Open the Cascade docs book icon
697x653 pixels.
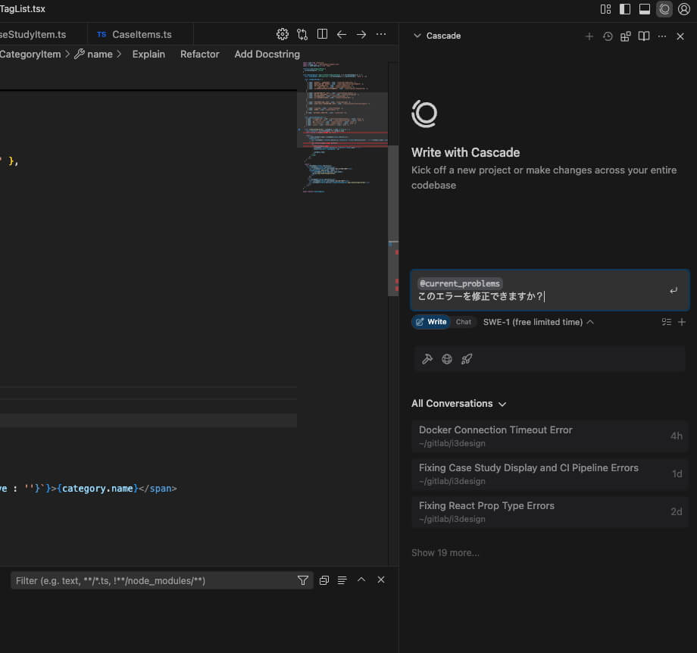click(x=644, y=36)
